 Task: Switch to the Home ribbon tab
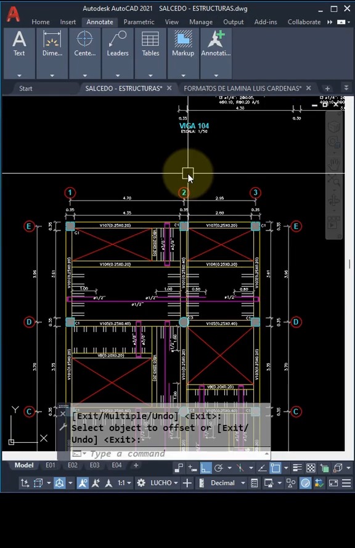[x=41, y=22]
